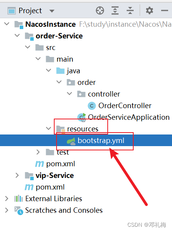This screenshot has width=172, height=231.
Task: Click the locate/select opened file crosshair icon
Action: (x=100, y=10)
